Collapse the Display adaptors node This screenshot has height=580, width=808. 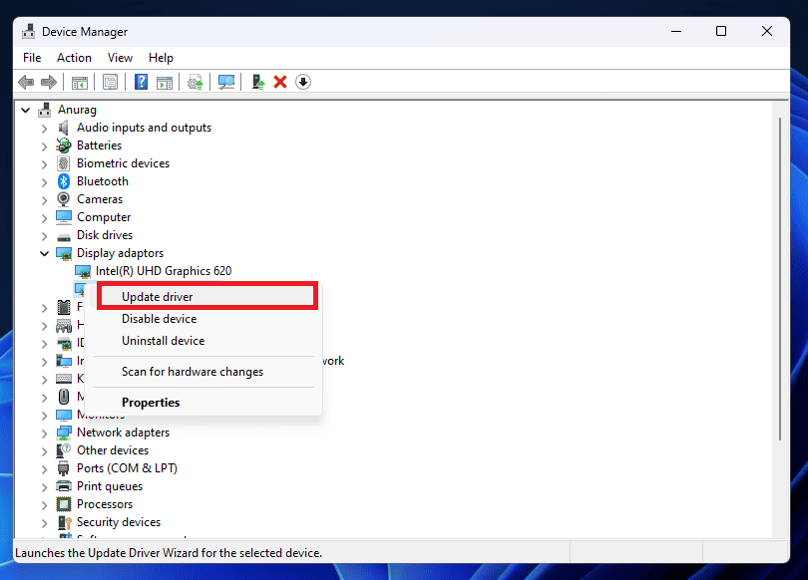(x=44, y=254)
